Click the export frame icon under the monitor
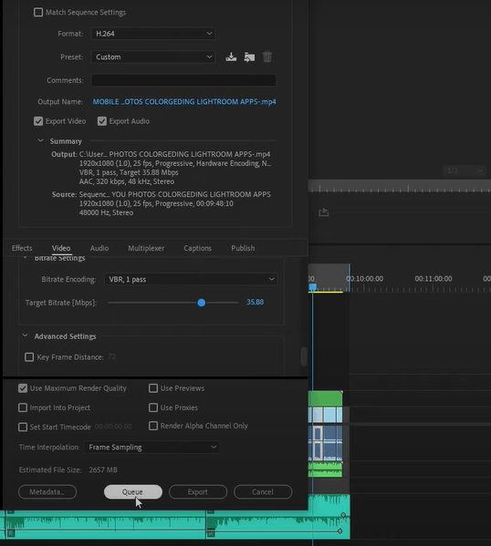 coord(324,212)
